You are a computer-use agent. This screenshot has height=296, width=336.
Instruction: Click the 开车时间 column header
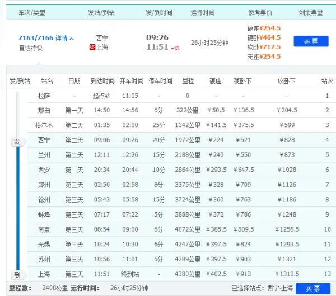point(132,81)
